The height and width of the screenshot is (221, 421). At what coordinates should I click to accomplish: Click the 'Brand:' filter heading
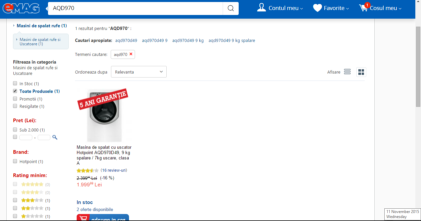point(21,152)
